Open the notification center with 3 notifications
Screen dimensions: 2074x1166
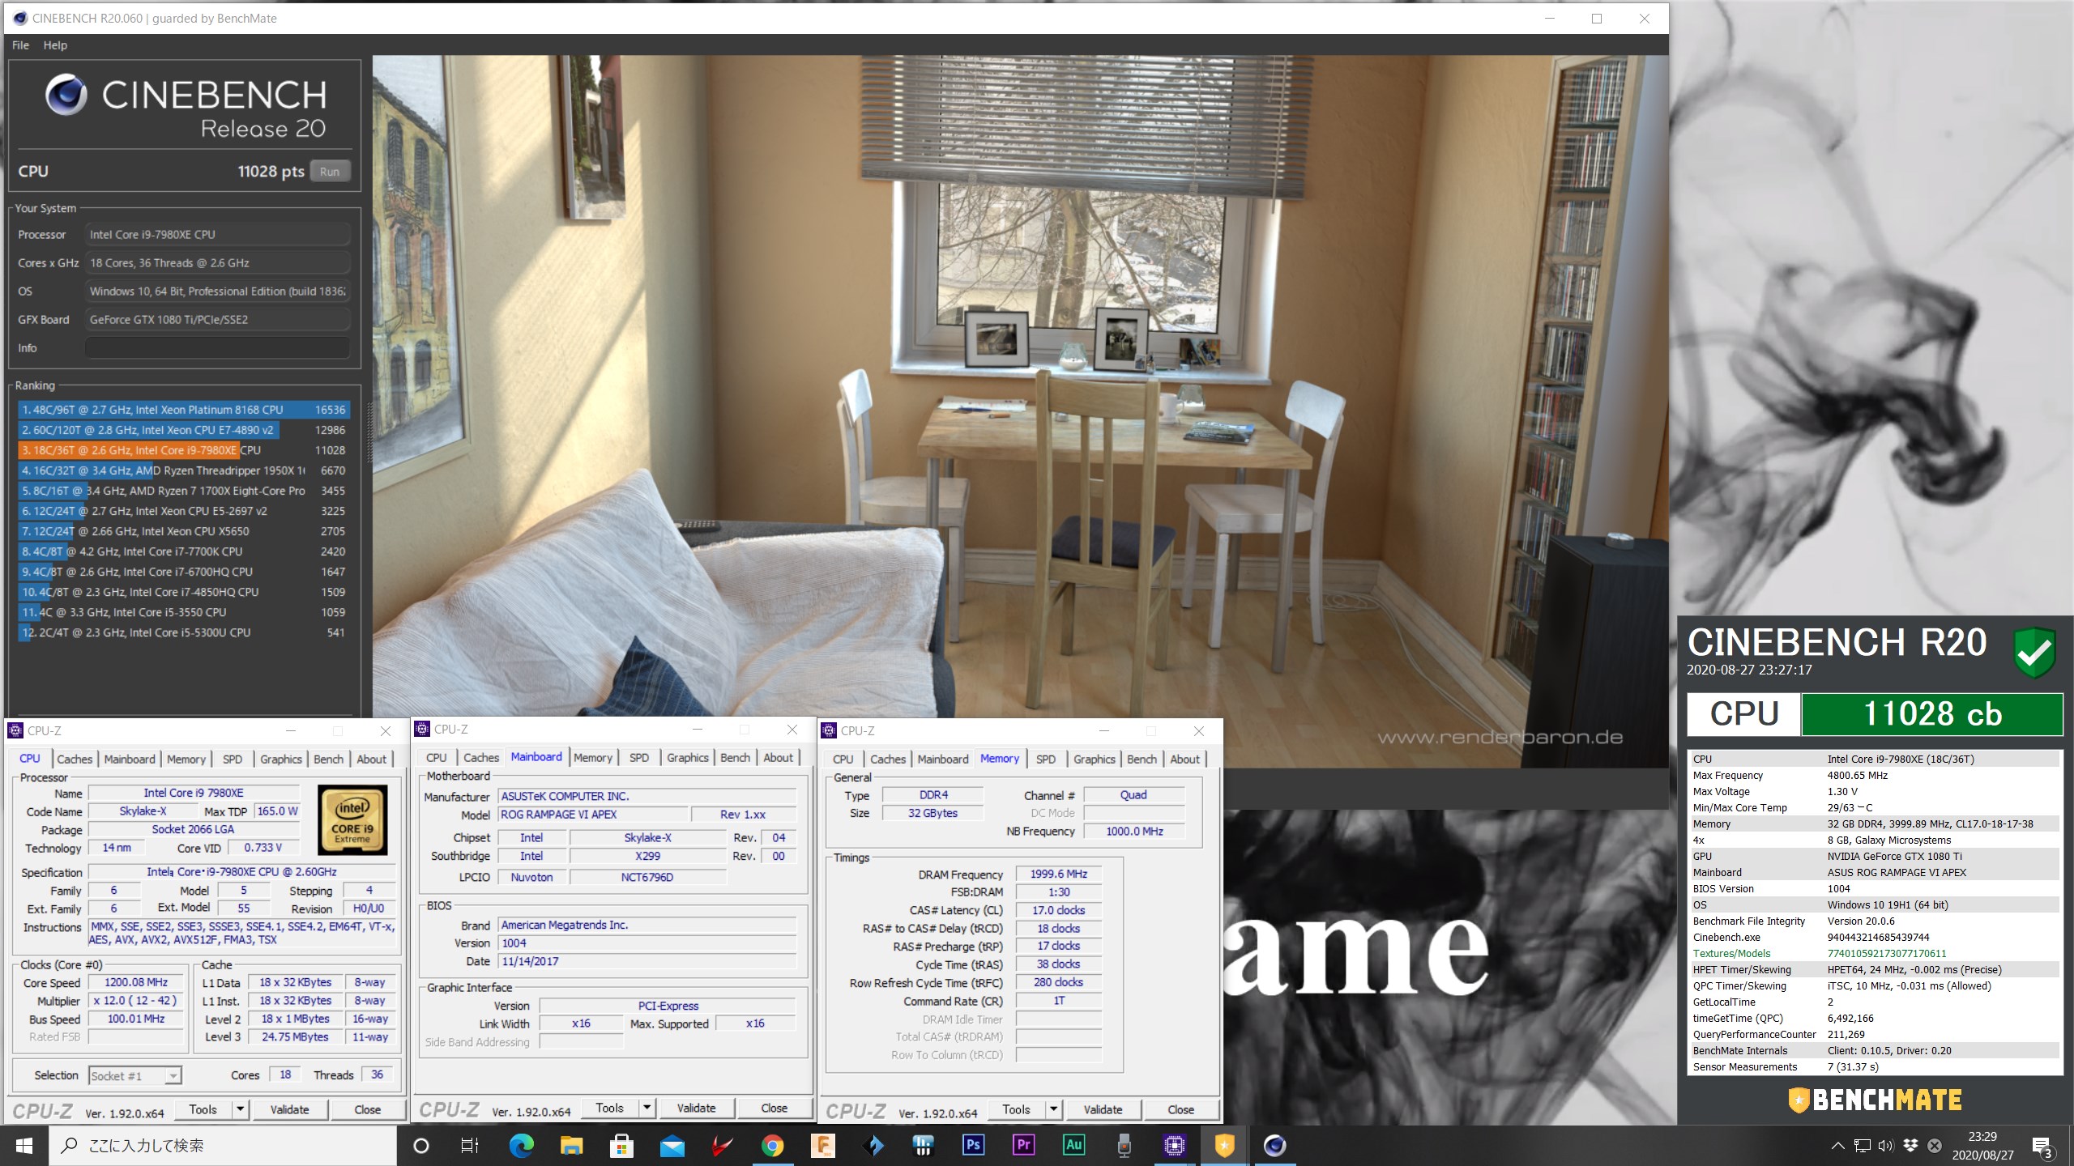[x=2043, y=1147]
